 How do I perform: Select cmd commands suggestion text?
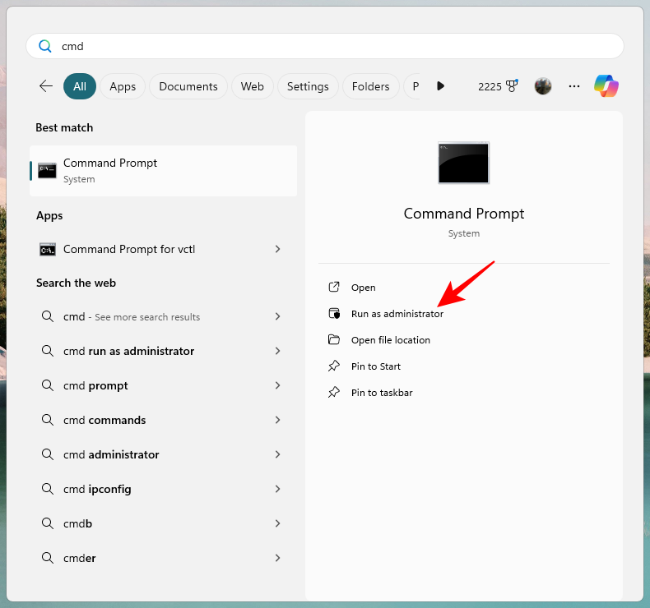click(x=104, y=420)
